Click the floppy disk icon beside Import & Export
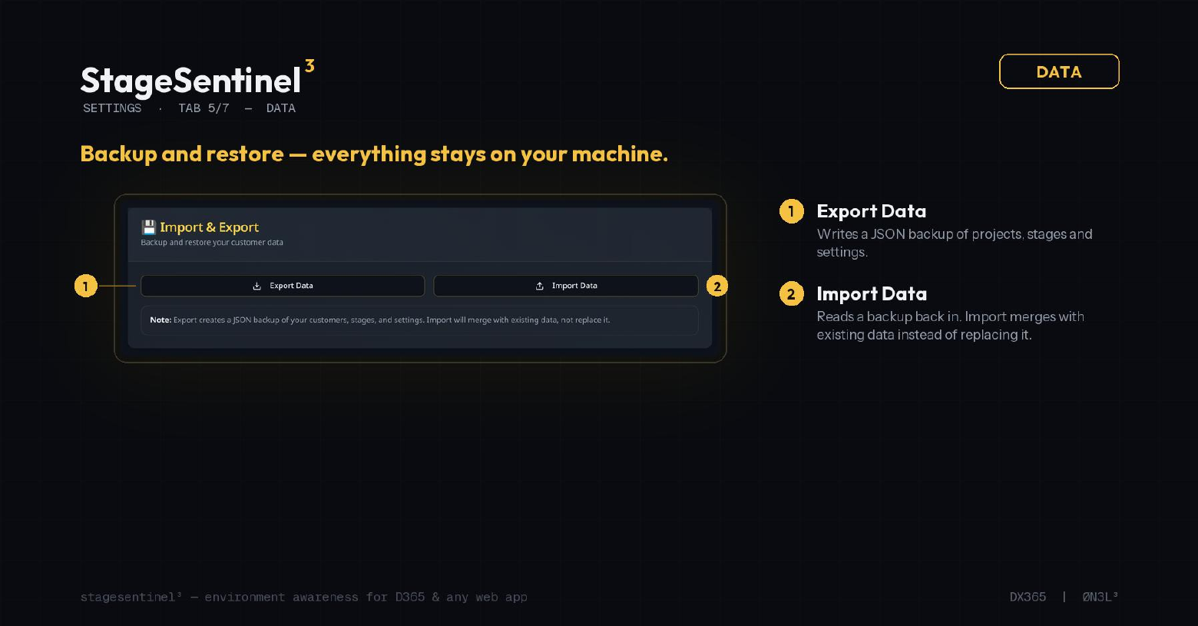The image size is (1198, 626). tap(149, 227)
